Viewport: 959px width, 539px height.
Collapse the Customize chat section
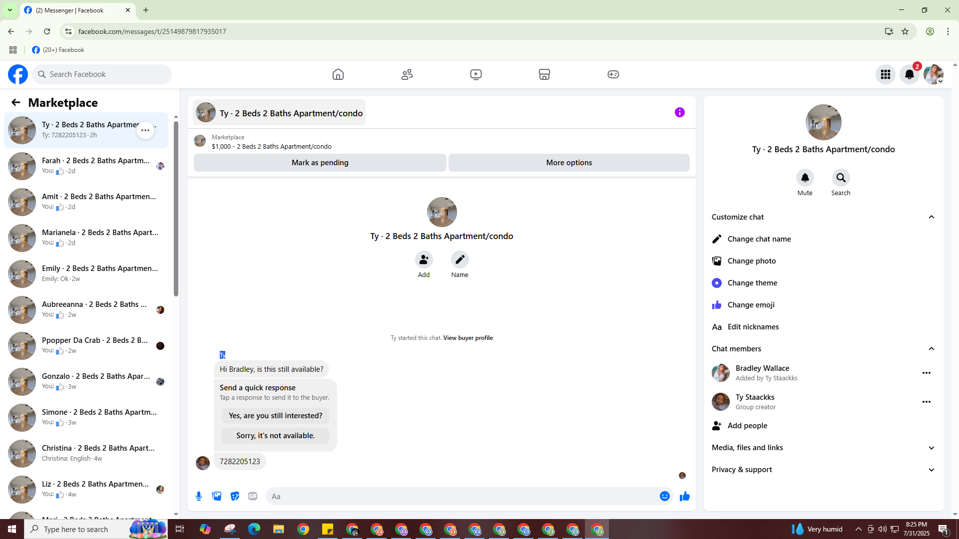(931, 217)
